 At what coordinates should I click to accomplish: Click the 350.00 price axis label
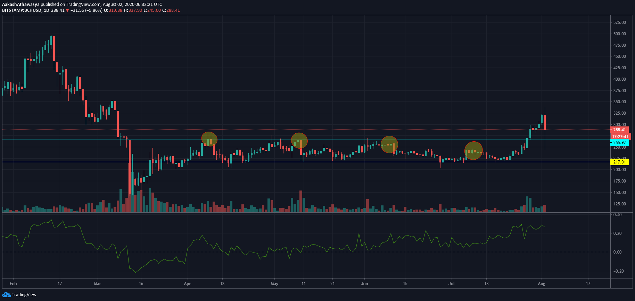click(620, 102)
